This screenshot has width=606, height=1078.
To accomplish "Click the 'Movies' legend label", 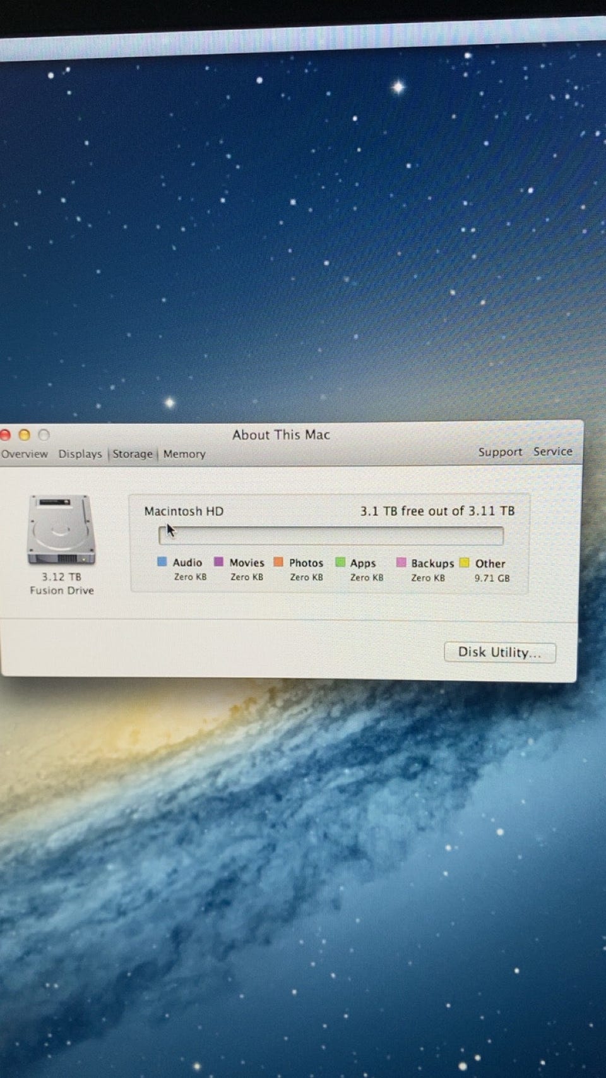I will click(x=247, y=563).
